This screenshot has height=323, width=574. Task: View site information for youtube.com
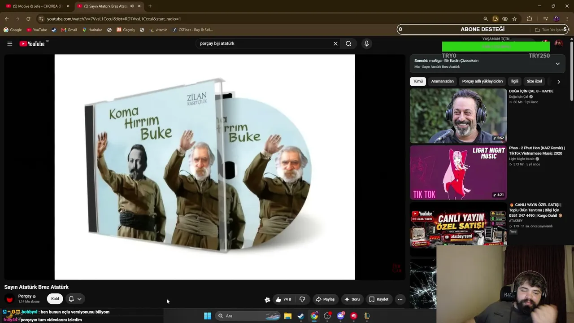[x=41, y=19]
